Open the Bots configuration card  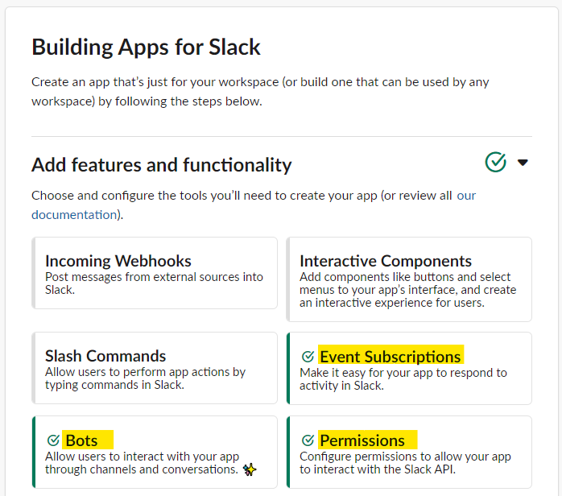point(155,452)
